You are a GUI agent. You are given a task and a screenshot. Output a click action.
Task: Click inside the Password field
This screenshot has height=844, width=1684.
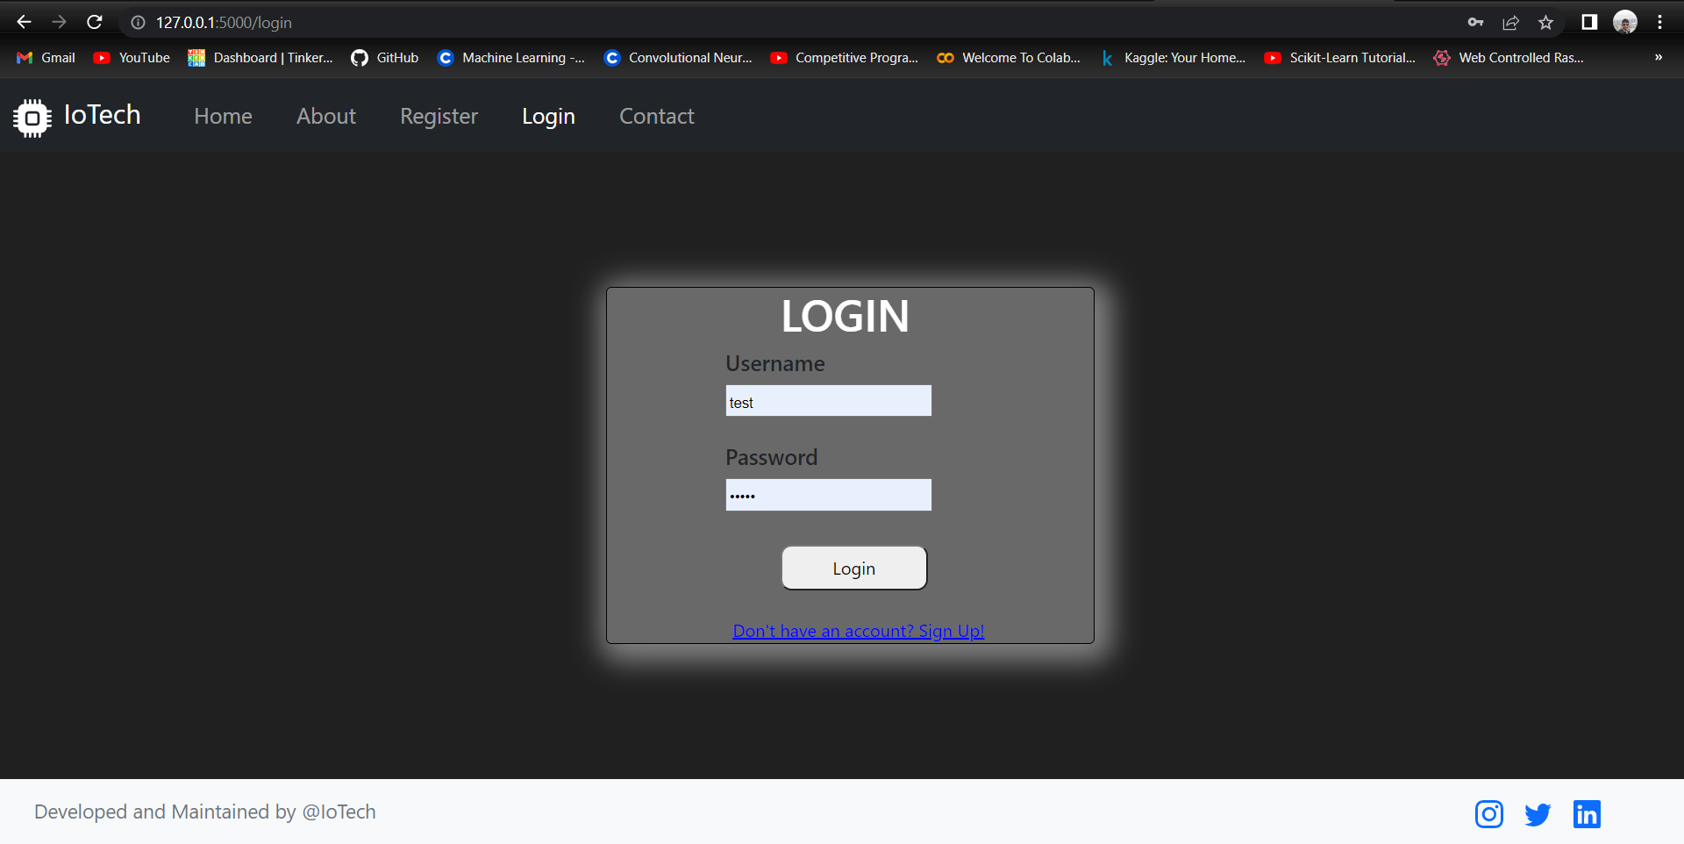click(x=828, y=494)
